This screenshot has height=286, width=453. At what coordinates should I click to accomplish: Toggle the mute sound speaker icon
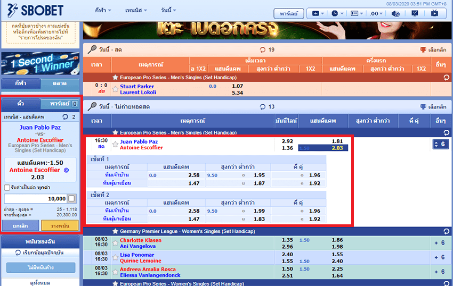[x=395, y=13]
